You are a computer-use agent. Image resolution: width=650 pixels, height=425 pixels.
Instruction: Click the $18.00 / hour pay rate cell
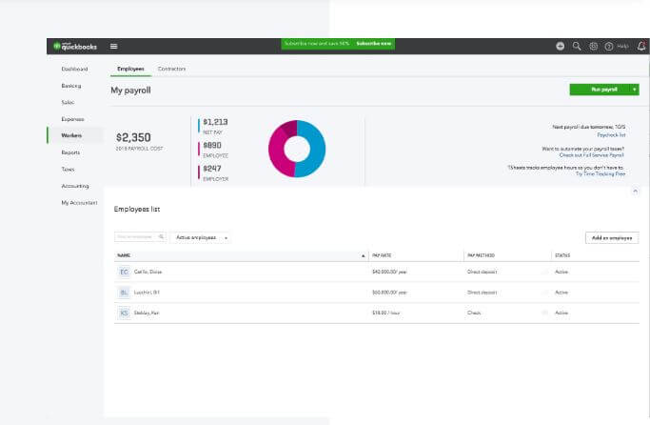point(386,313)
